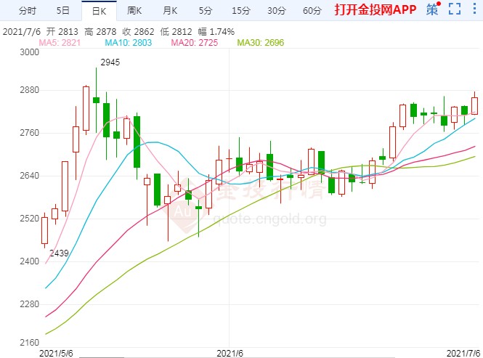Click the 2021/5/6 date axis label

tap(56, 354)
